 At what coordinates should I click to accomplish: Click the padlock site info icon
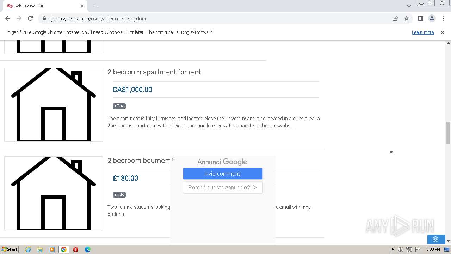pos(44,18)
